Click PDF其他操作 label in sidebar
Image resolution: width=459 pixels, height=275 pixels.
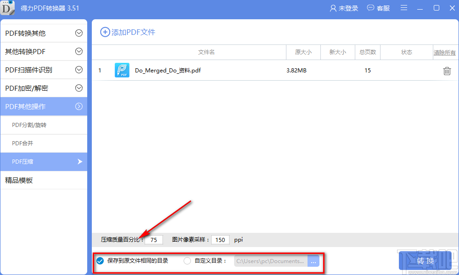tap(25, 107)
